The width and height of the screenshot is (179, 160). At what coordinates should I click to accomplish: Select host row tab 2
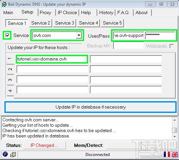pos(10,69)
